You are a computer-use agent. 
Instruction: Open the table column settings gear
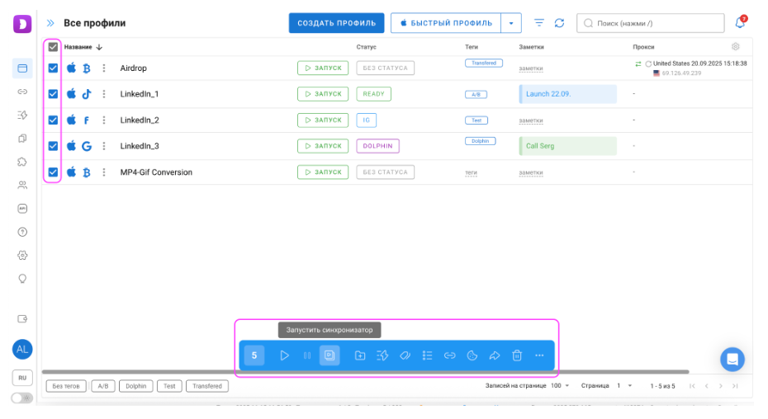click(735, 46)
